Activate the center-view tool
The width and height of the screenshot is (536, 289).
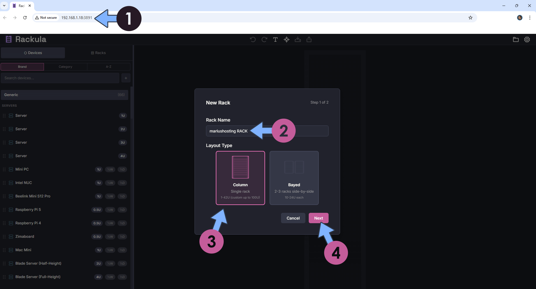click(x=287, y=39)
